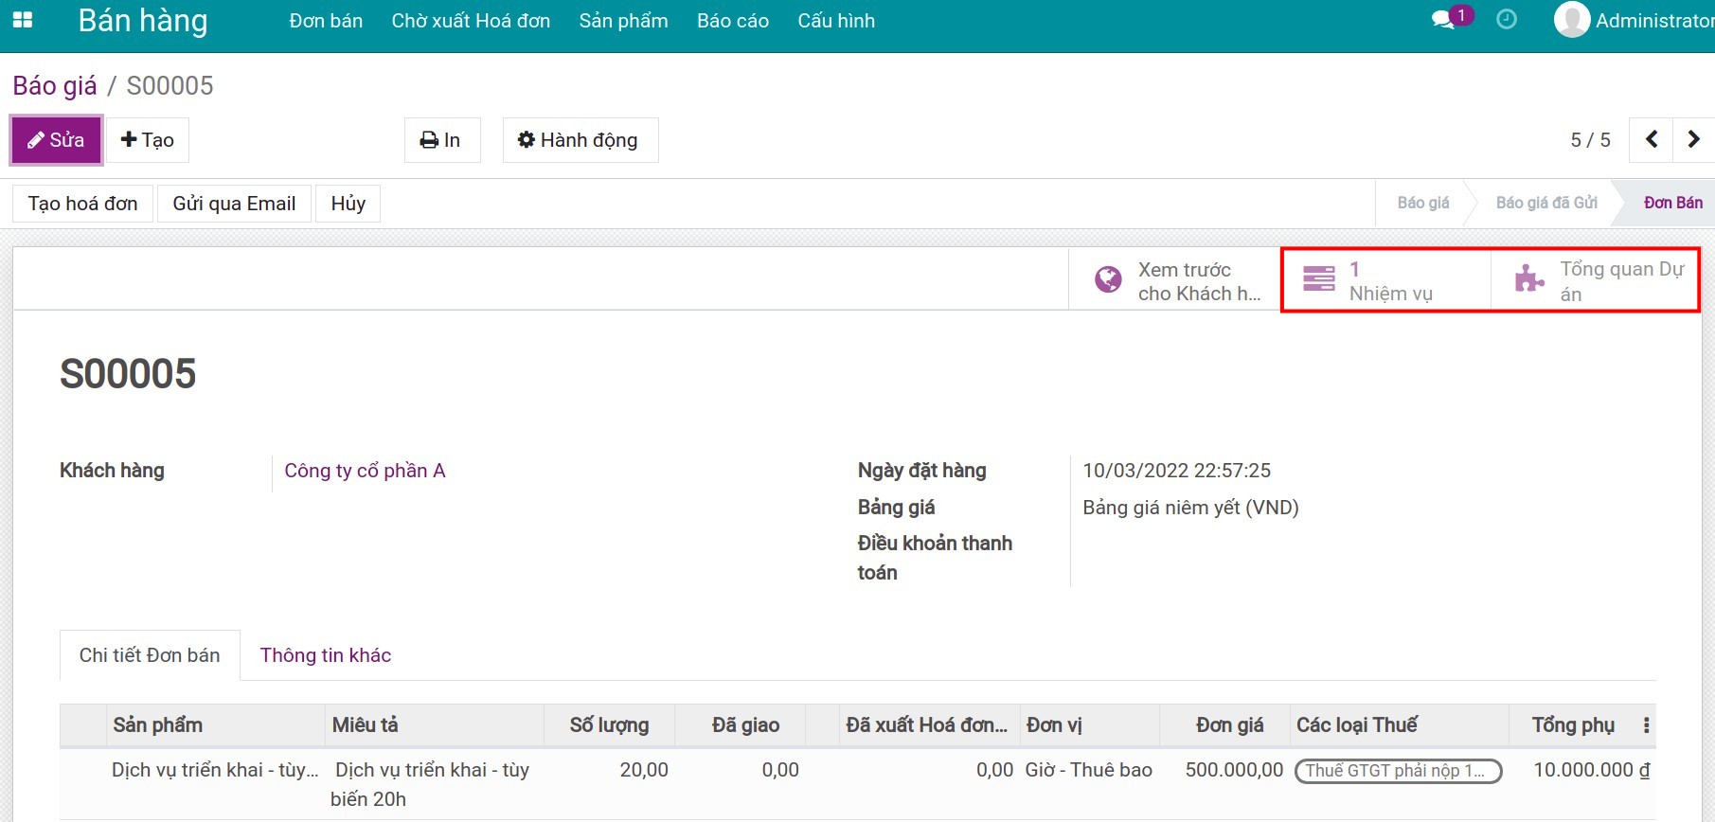Sort by Tổng phụ column header
Screen dimensions: 1715x822
coord(1572,725)
